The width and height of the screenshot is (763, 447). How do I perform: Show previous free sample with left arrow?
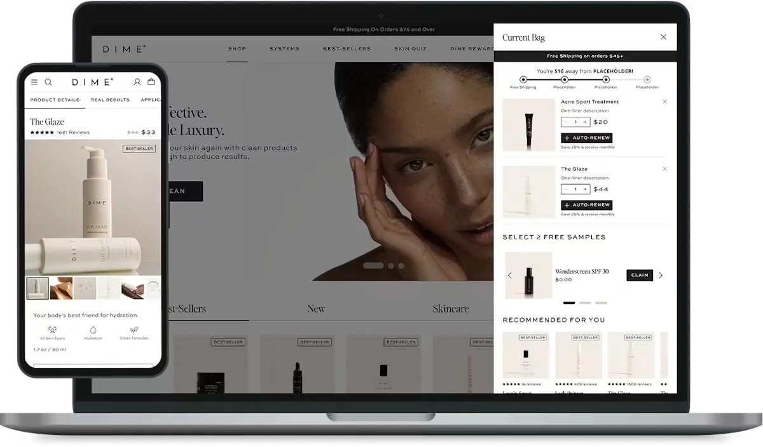click(x=509, y=275)
